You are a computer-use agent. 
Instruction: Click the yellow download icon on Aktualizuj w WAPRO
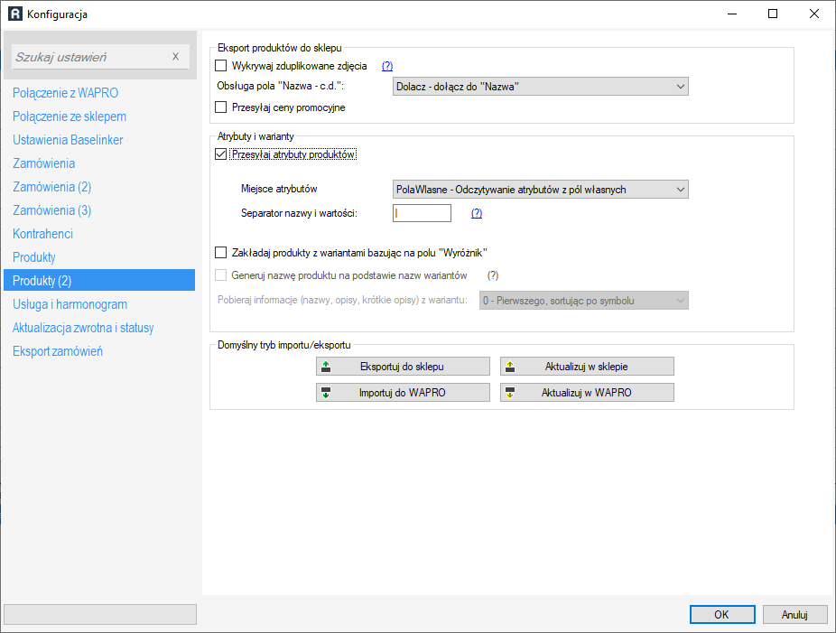tap(510, 393)
